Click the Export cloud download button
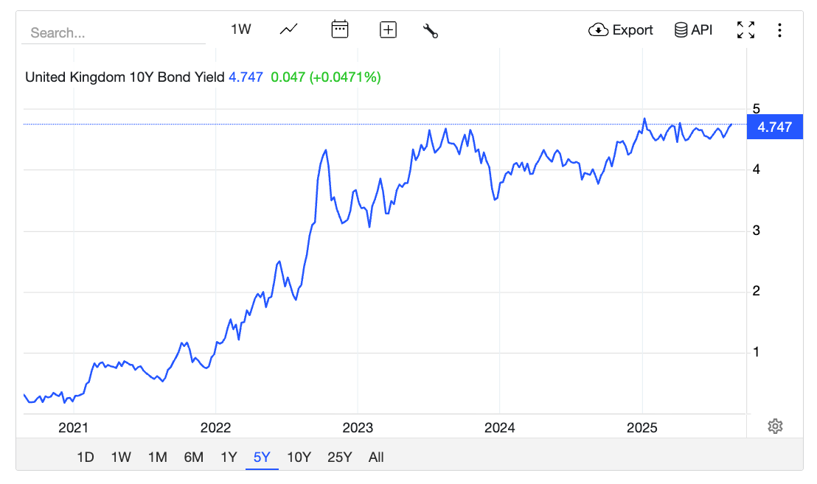Screen dimensions: 817x484 tap(621, 29)
